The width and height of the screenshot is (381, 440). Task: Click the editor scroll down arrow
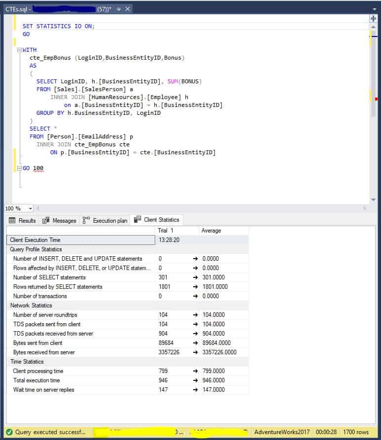click(373, 200)
